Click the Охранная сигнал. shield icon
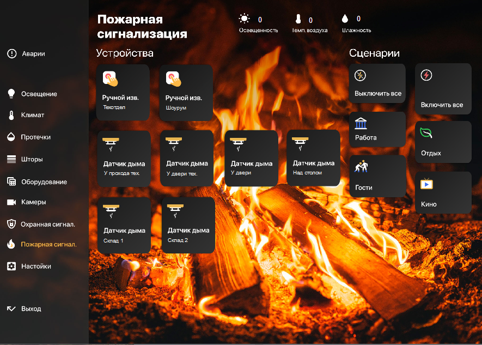 (x=11, y=224)
